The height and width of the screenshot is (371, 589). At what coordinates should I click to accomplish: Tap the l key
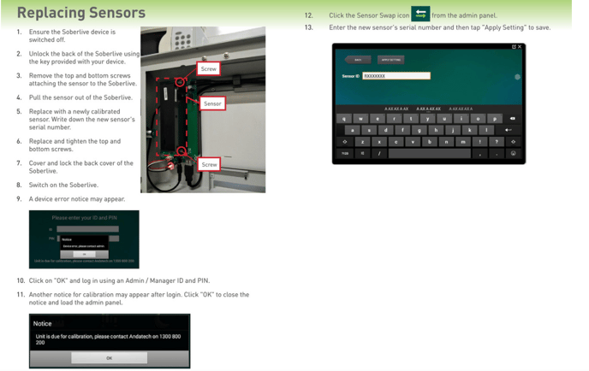tap(486, 130)
